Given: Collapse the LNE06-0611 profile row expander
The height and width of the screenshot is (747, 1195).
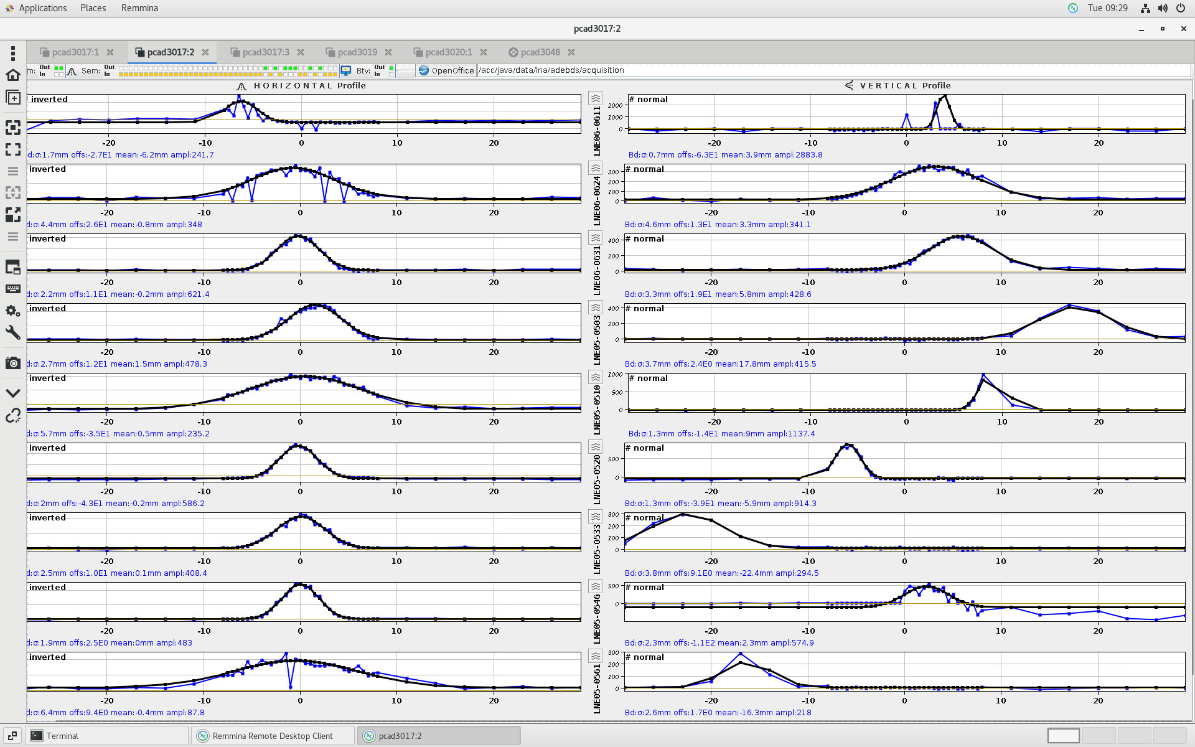Looking at the screenshot, I should click(x=596, y=98).
